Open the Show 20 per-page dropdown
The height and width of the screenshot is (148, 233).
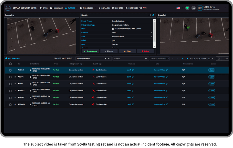pyautogui.click(x=211, y=58)
